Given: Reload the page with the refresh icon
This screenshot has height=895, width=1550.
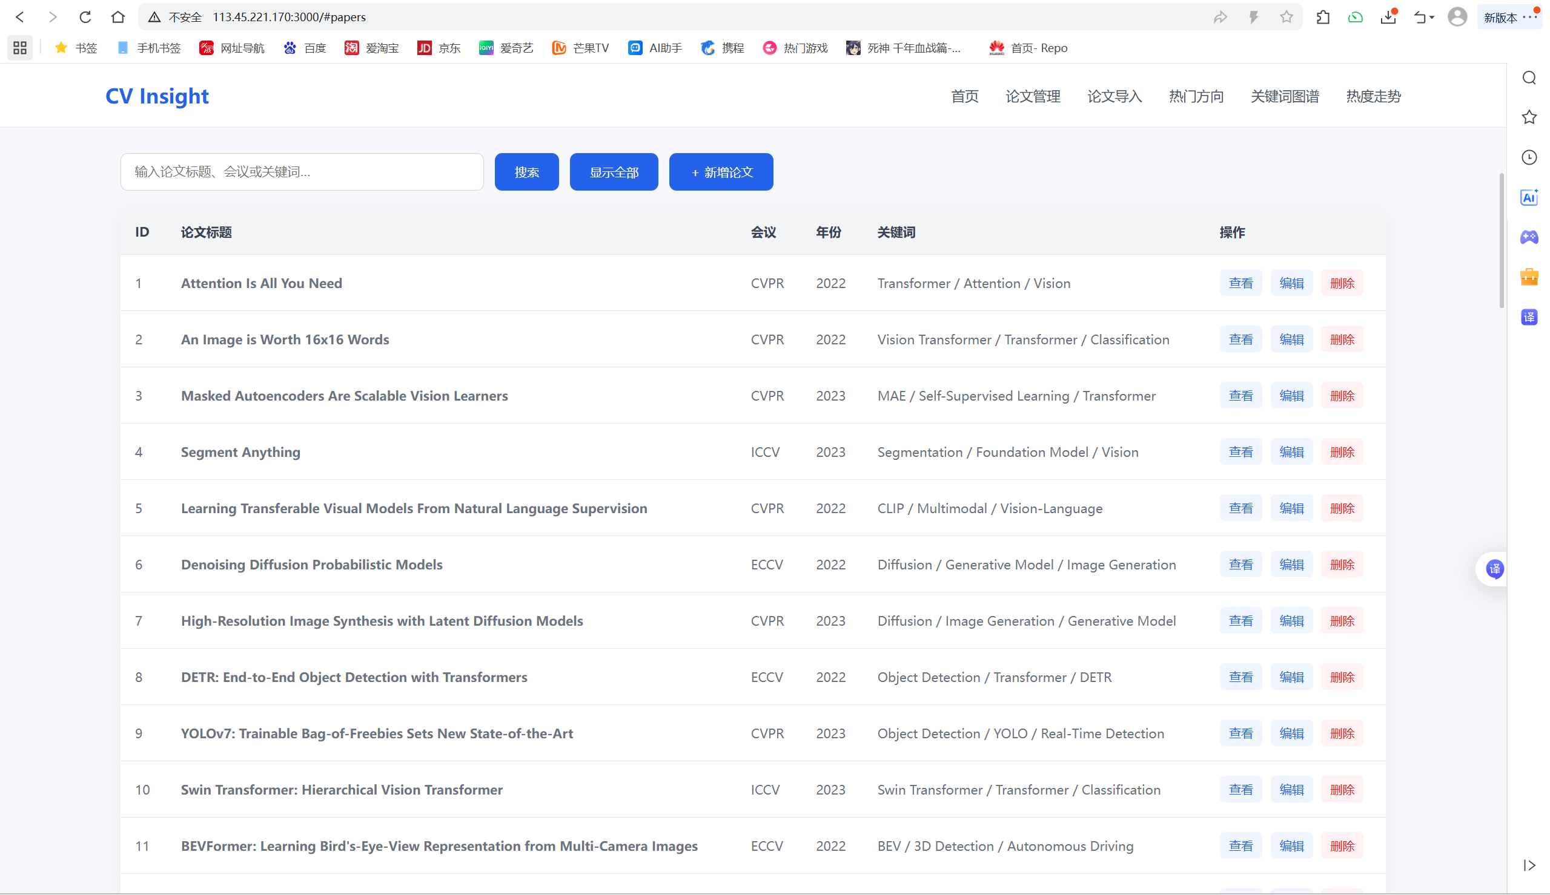Looking at the screenshot, I should click(x=85, y=16).
